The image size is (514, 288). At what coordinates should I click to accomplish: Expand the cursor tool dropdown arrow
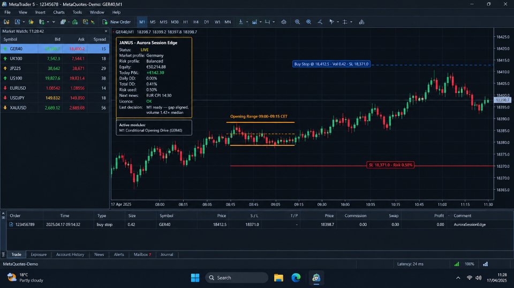(338, 22)
